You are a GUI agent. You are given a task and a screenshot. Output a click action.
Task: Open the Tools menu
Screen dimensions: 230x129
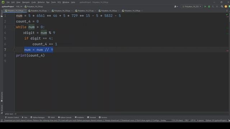[54, 2]
